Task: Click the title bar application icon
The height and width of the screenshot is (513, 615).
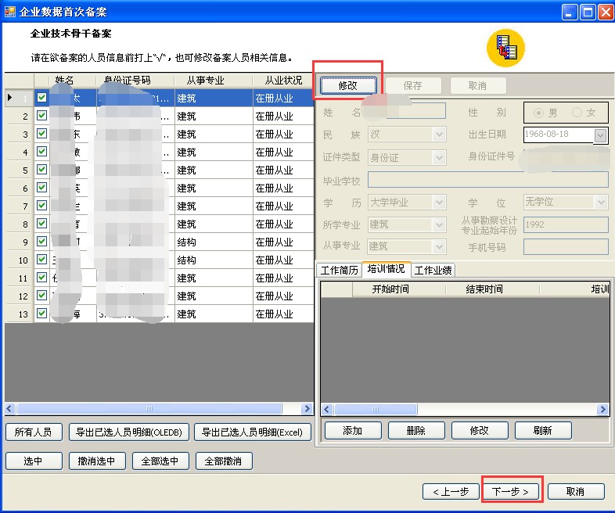Action: [x=9, y=11]
